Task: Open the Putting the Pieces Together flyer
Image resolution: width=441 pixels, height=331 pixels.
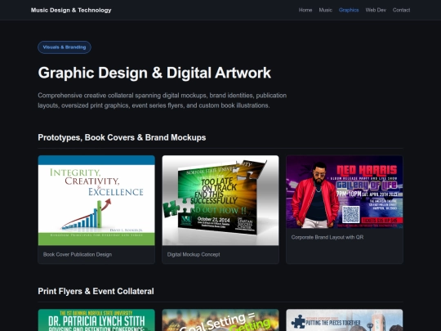Action: click(x=345, y=320)
